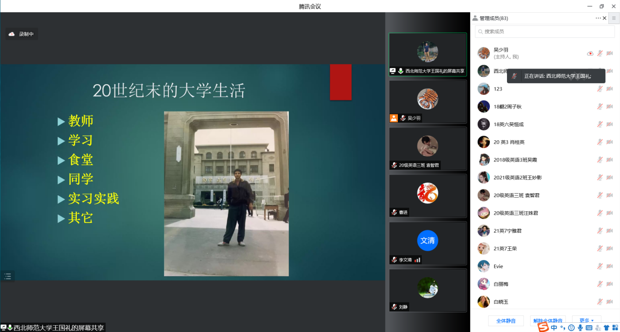Open Sogou soft keyboard icon
This screenshot has width=620, height=332.
tap(589, 328)
